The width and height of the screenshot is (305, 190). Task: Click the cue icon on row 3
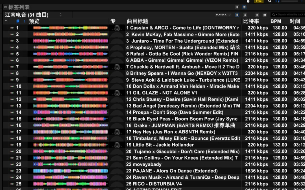tap(12, 41)
